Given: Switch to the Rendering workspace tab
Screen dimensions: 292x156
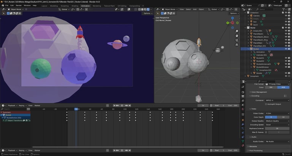Looking at the screenshot, I should tap(97, 6).
